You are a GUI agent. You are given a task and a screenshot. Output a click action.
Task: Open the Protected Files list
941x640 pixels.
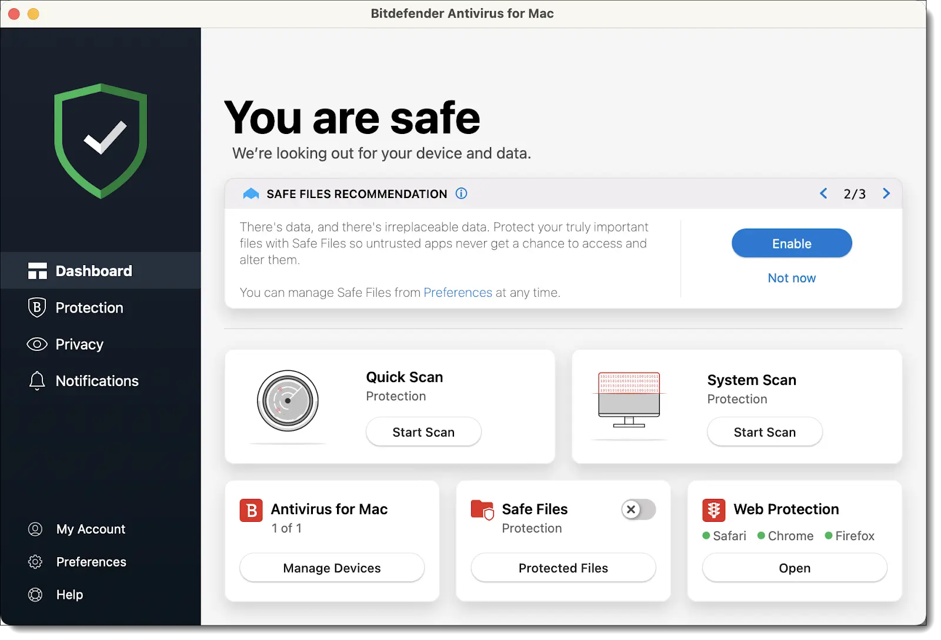click(563, 568)
